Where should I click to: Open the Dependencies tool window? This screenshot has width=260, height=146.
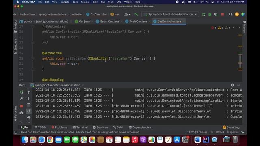(x=140, y=127)
